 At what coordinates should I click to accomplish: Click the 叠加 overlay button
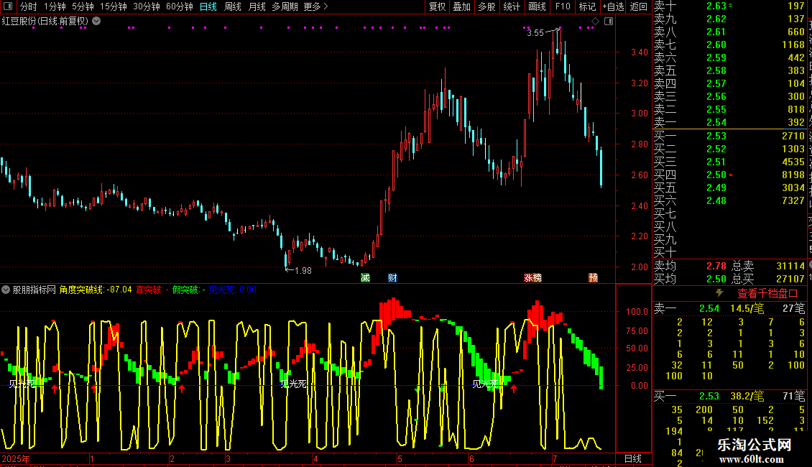coord(462,6)
